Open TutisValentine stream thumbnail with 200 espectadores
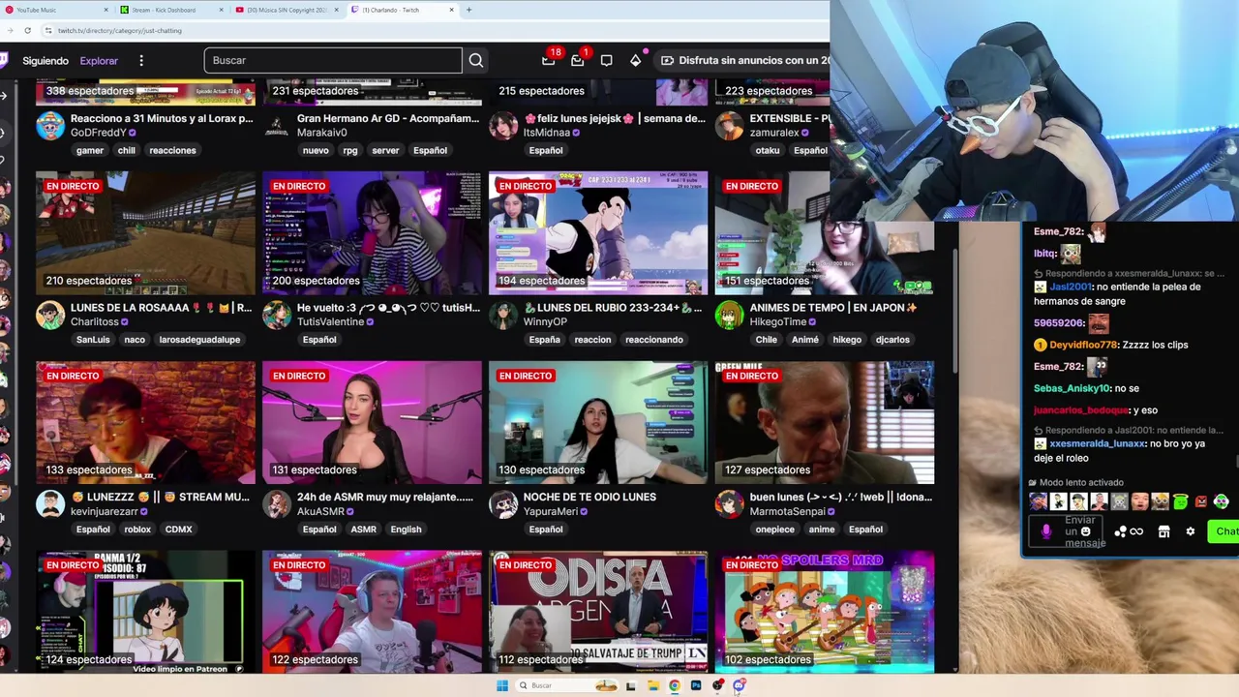Viewport: 1239px width, 697px height. pyautogui.click(x=372, y=233)
